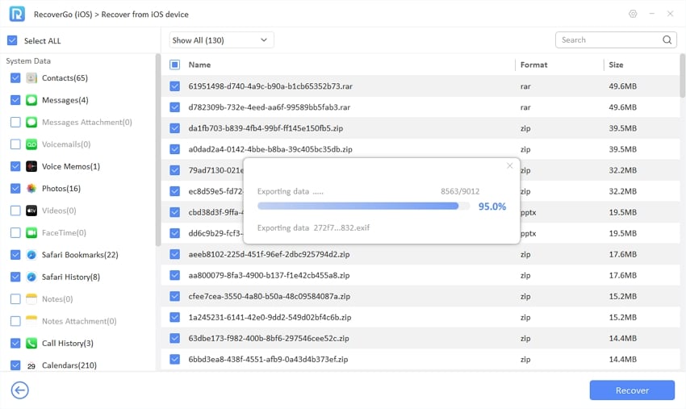Sort the list by Size column
This screenshot has width=686, height=409.
coord(617,65)
